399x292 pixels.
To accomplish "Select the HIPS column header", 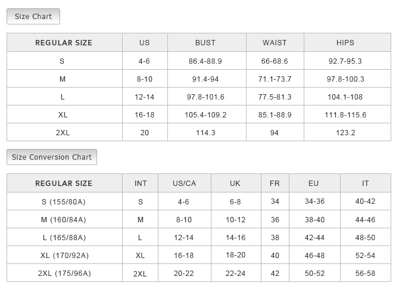I will (x=345, y=43).
